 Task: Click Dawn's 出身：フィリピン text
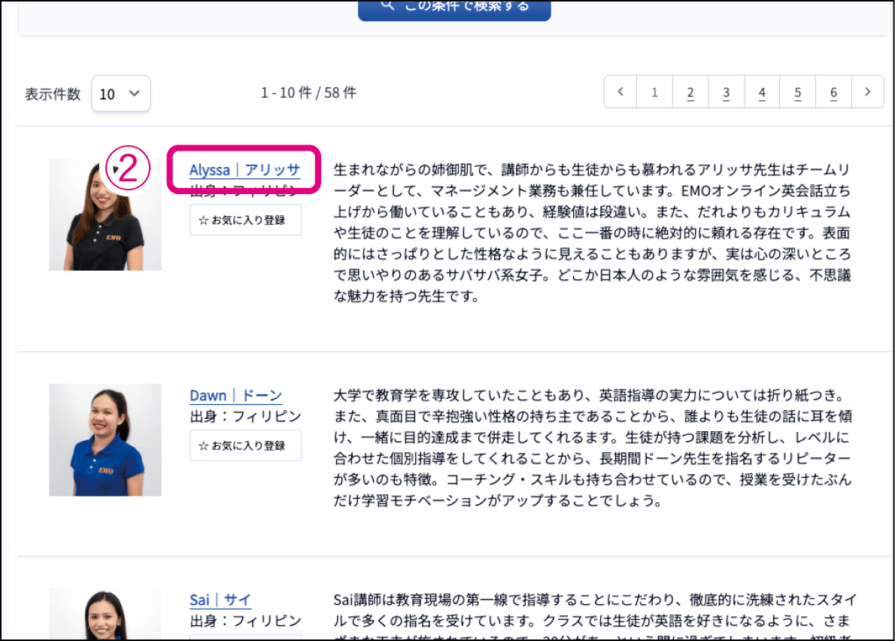pos(245,416)
